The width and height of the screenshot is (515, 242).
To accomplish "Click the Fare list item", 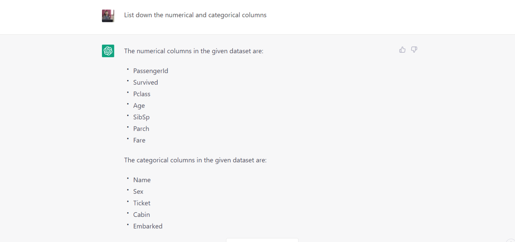I will [139, 140].
